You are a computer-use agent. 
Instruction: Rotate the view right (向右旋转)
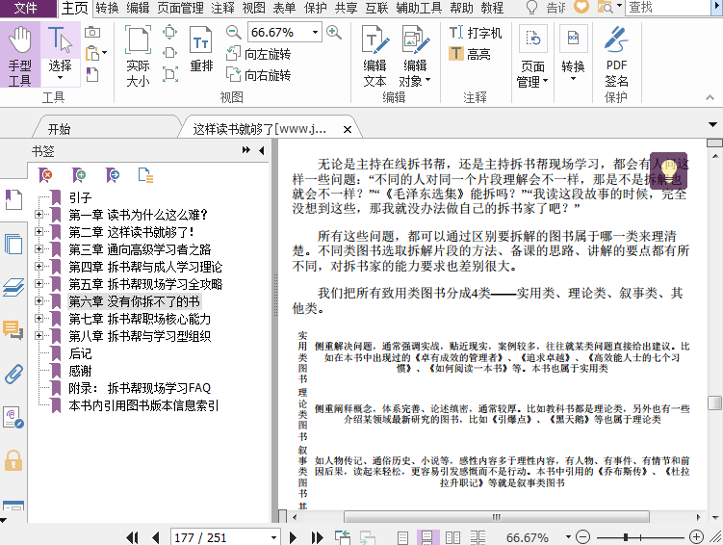point(258,75)
